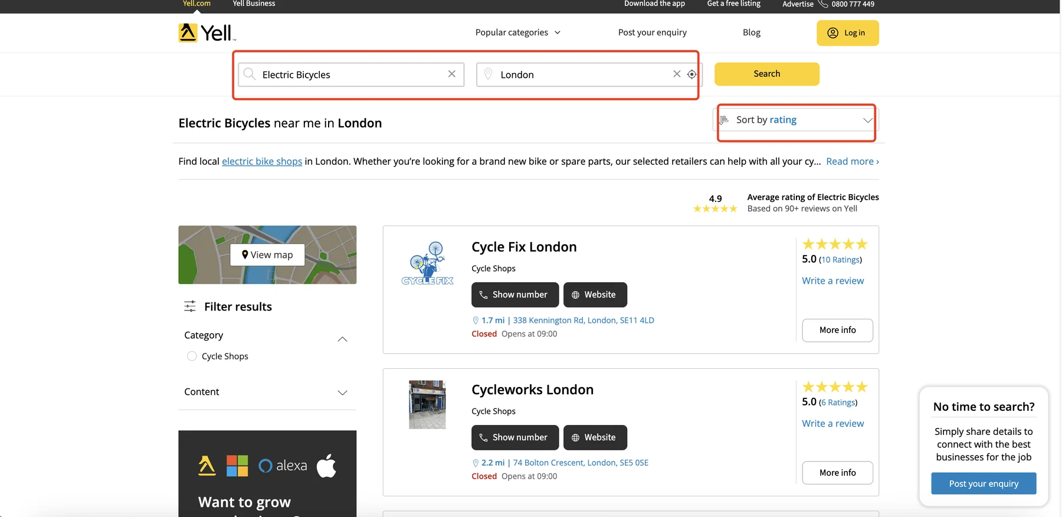The image size is (1062, 517).
Task: Click the yellow Search button
Action: (x=767, y=74)
